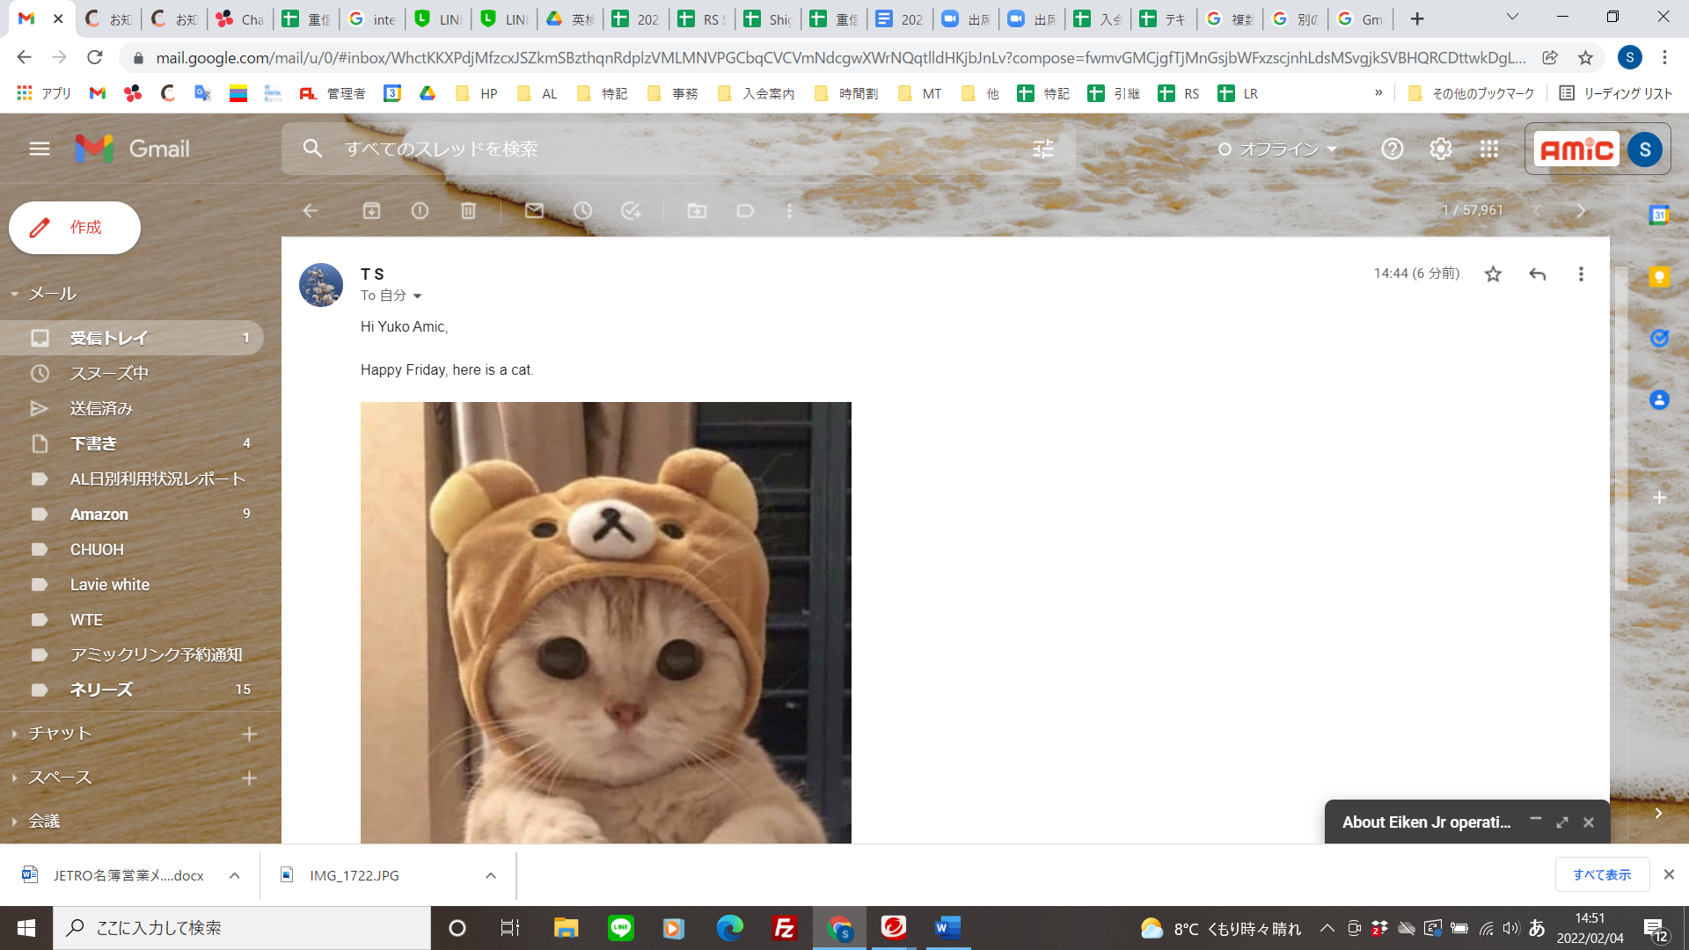The width and height of the screenshot is (1689, 950).
Task: Show search options filter icon
Action: point(1042,149)
